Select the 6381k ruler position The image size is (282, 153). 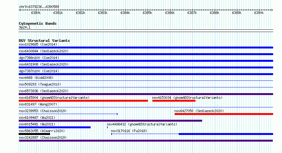58,13
